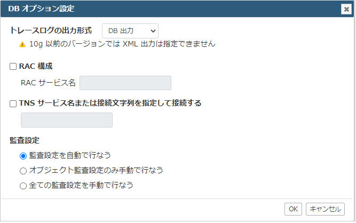Focus the RAC サービス名 input field

[x=125, y=83]
